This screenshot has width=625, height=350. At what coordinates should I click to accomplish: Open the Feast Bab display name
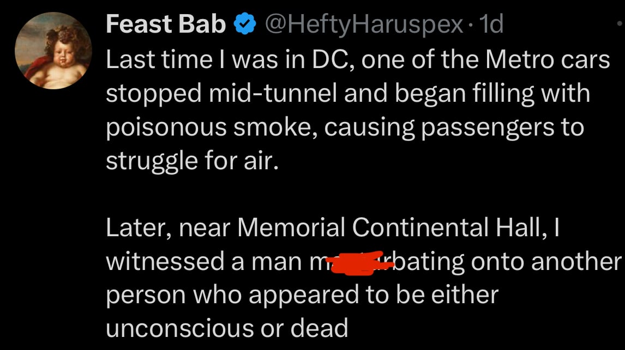[x=166, y=24]
